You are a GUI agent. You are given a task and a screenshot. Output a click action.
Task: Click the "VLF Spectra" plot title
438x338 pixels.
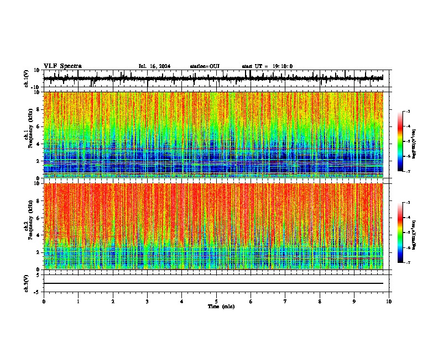click(x=62, y=66)
